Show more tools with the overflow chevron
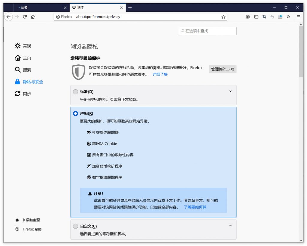Screen dimensions: 307x246 coord(288,17)
